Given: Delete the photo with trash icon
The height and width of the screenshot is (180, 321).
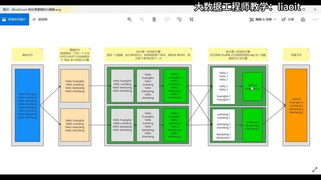Looking at the screenshot, I should [154, 19].
